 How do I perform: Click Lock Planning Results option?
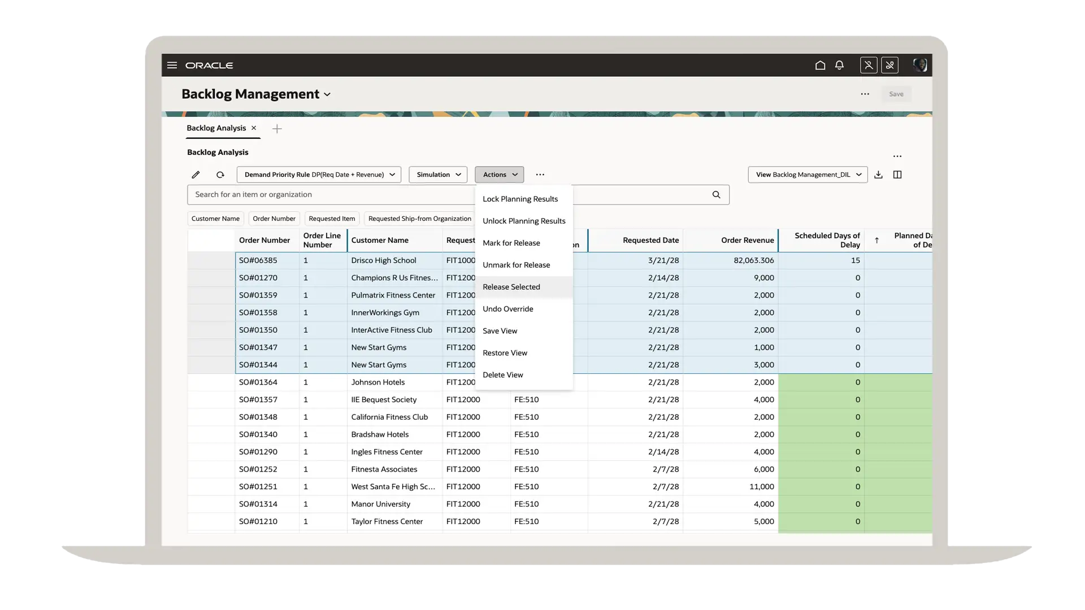(520, 199)
